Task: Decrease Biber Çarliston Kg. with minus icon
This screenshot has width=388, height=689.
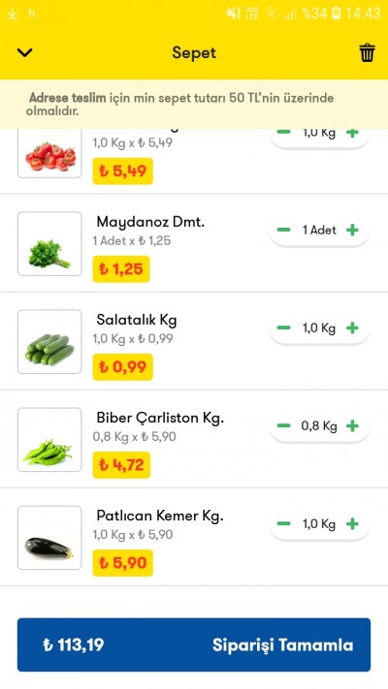Action: [284, 425]
